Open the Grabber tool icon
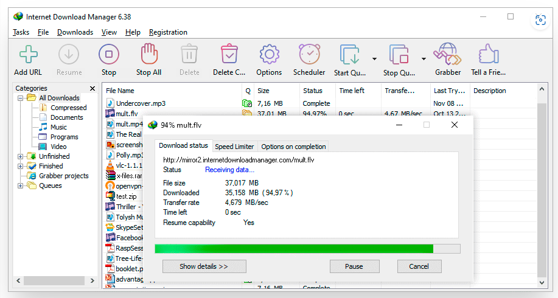 (447, 55)
